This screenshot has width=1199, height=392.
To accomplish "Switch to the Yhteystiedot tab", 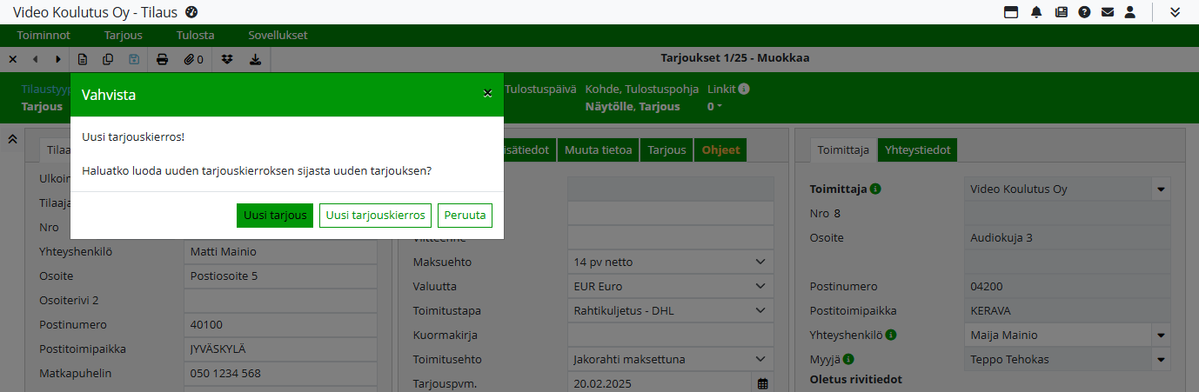I will point(917,150).
